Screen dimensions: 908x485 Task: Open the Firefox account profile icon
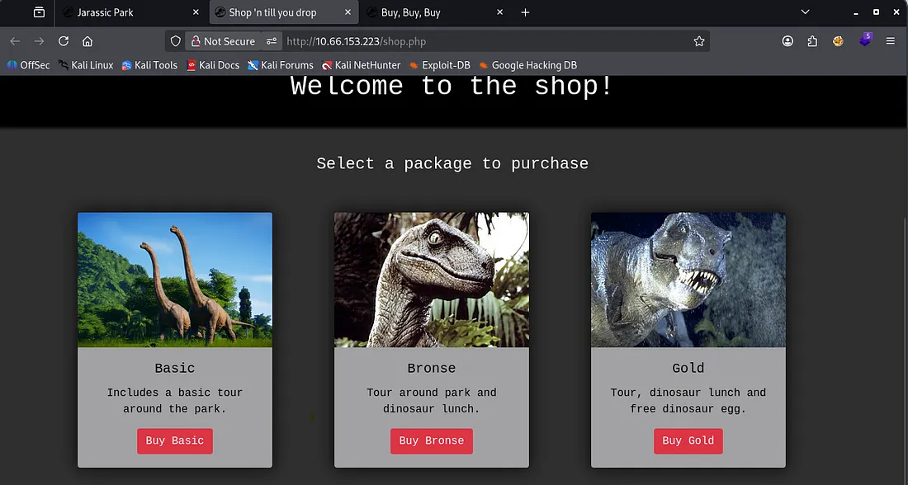coord(787,41)
